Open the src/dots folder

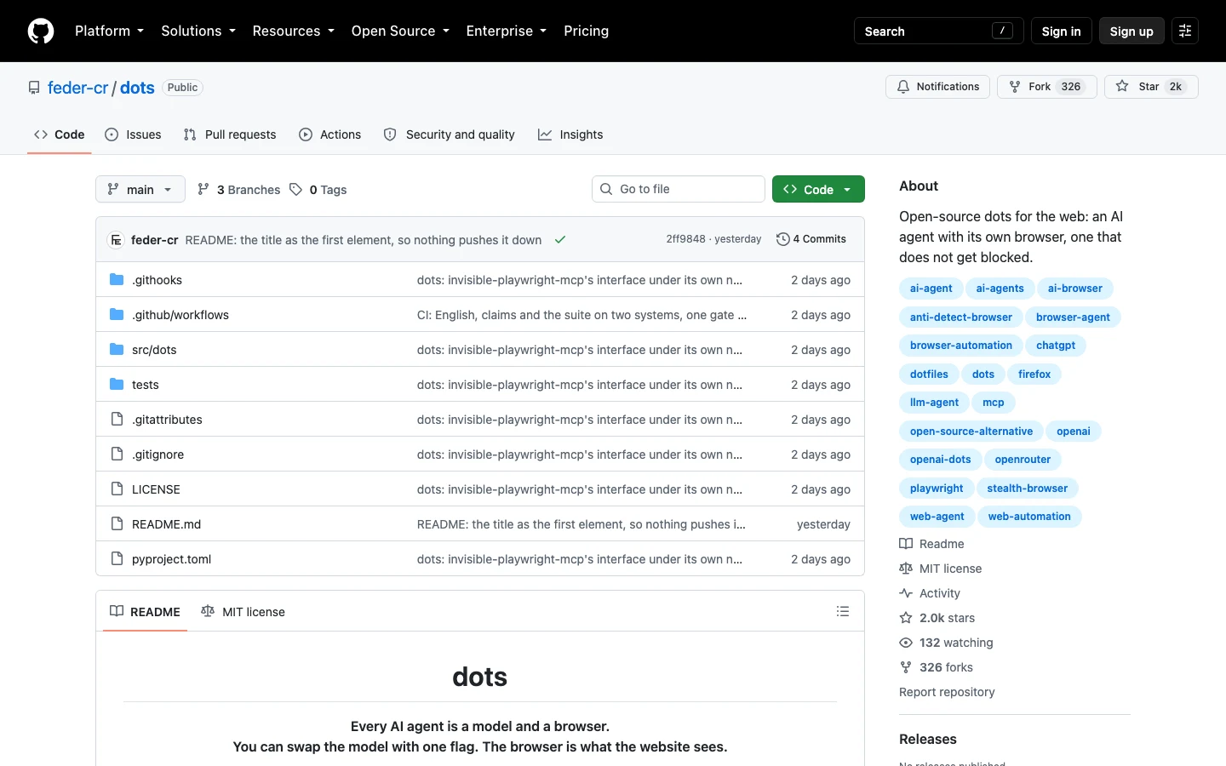tap(154, 350)
